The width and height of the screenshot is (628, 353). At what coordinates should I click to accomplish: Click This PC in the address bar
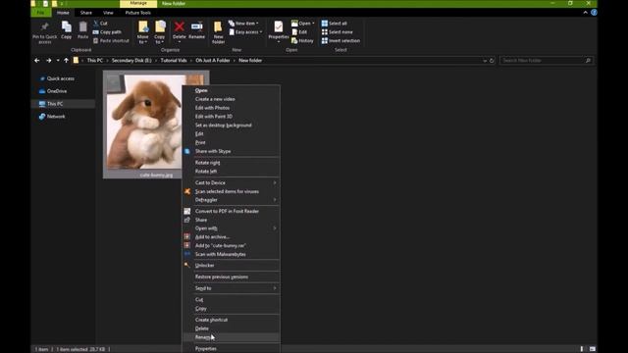[95, 61]
